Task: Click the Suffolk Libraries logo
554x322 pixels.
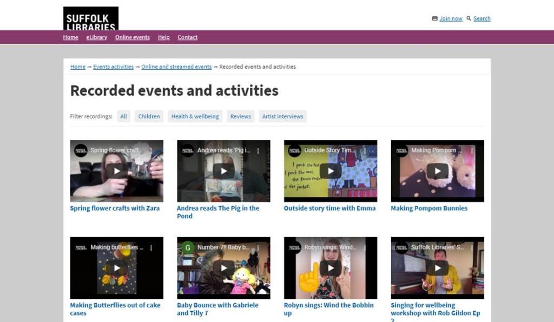Action: point(90,18)
